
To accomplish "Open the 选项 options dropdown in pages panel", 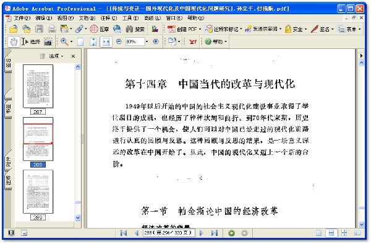I will pos(56,56).
